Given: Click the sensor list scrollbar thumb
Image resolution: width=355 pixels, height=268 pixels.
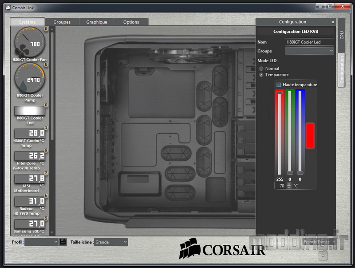Looking at the screenshot, I should tap(52, 86).
